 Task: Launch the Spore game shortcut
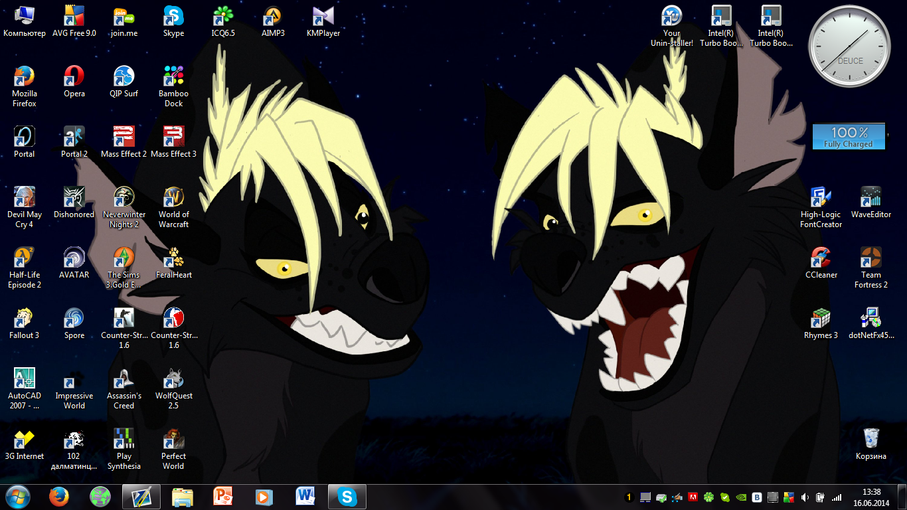[74, 323]
